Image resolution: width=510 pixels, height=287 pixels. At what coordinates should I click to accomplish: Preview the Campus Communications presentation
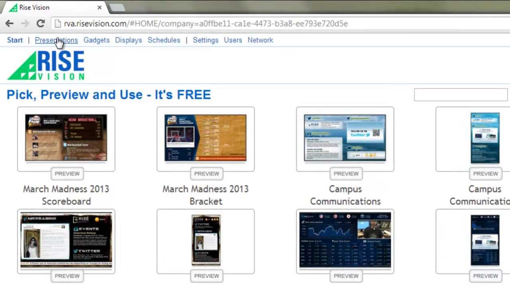click(x=346, y=173)
